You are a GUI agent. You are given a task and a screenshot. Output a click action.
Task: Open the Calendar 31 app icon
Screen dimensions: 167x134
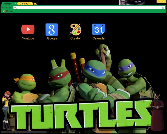click(99, 29)
